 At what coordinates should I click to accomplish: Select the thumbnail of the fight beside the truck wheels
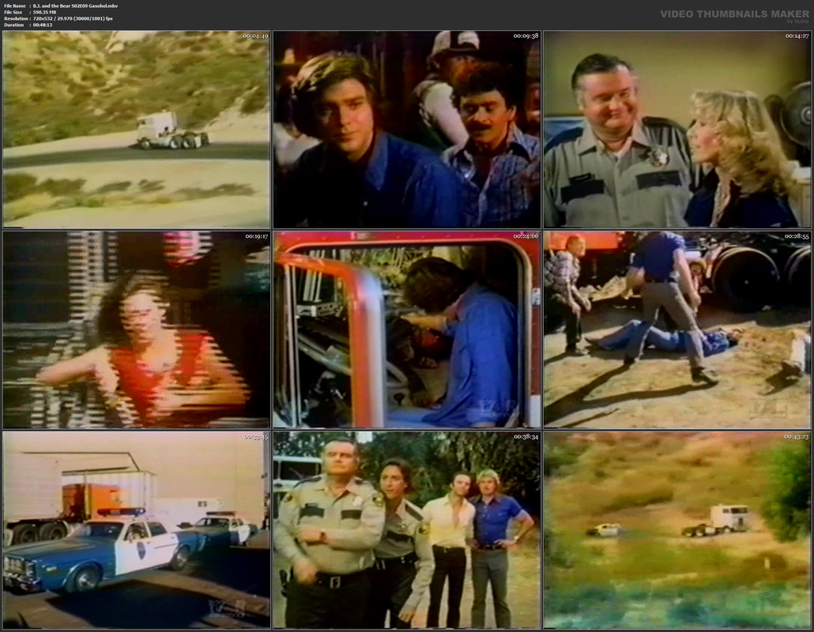pyautogui.click(x=677, y=330)
